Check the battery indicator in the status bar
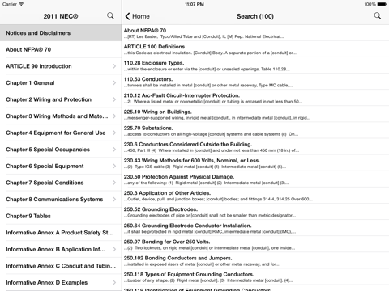The width and height of the screenshot is (389, 291). (x=382, y=4)
